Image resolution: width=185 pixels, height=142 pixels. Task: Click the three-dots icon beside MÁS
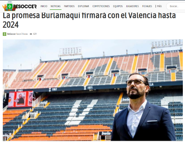point(156,6)
